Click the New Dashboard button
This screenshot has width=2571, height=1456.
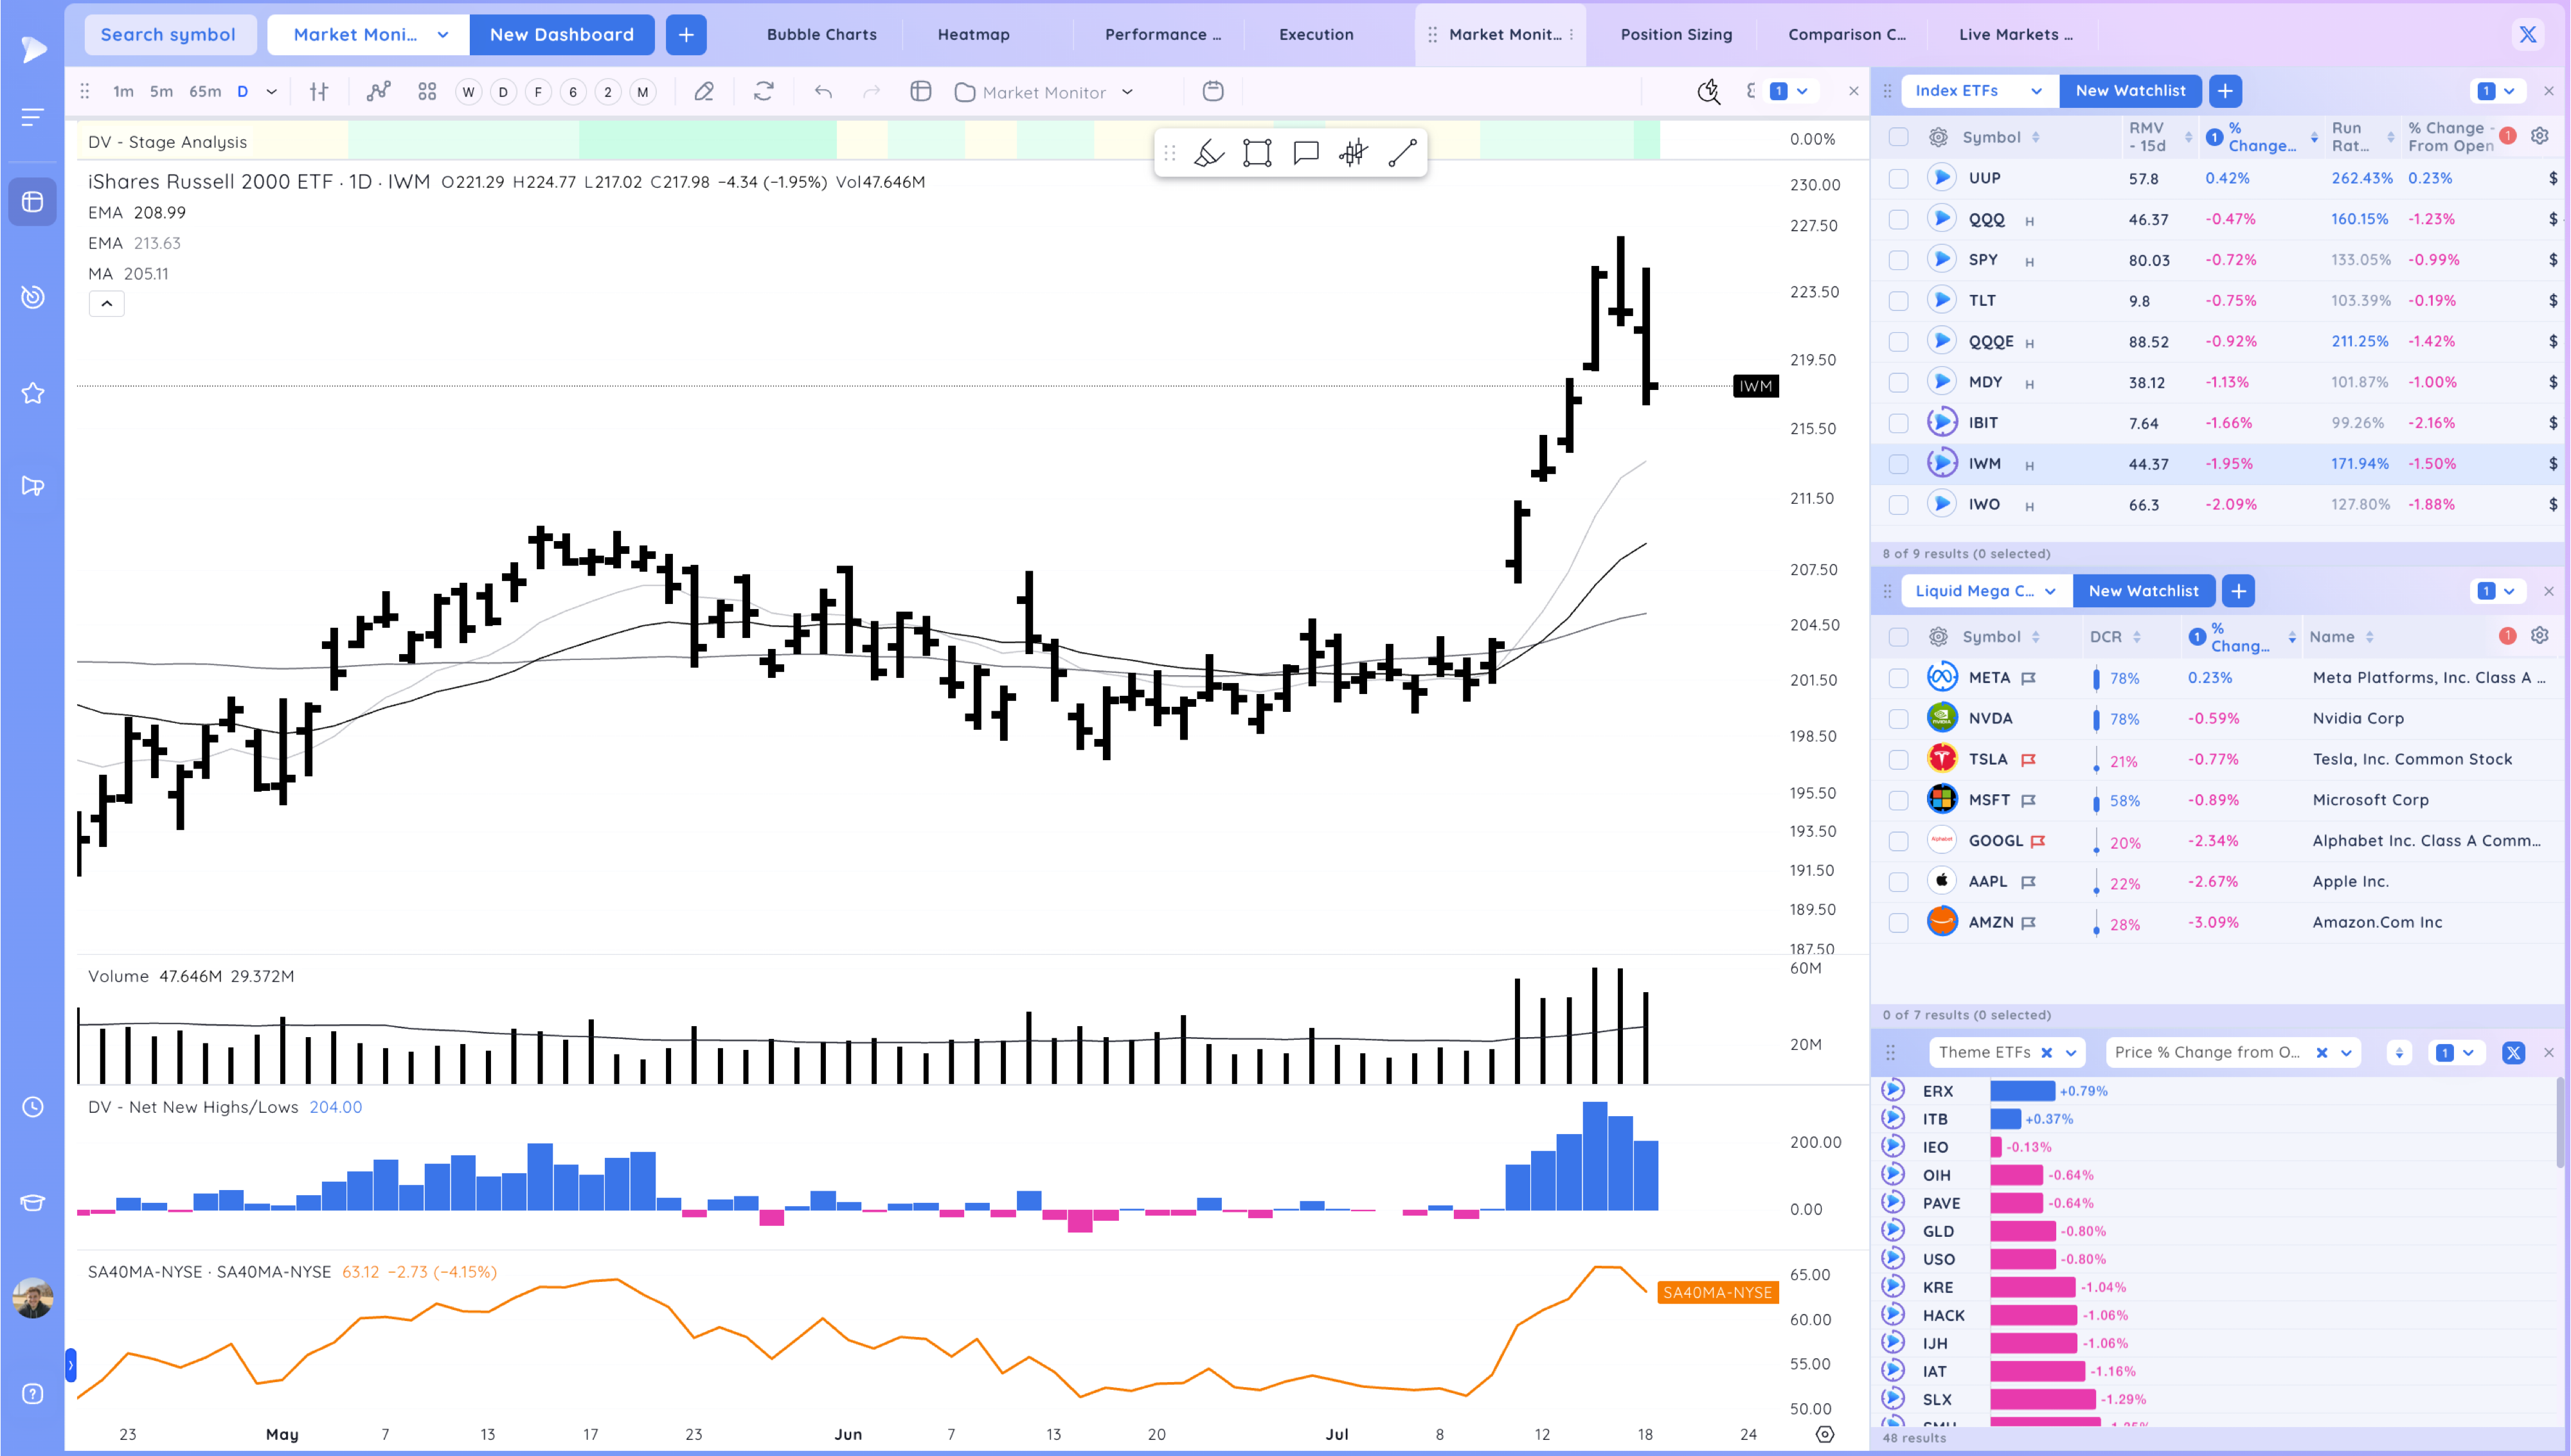[561, 34]
